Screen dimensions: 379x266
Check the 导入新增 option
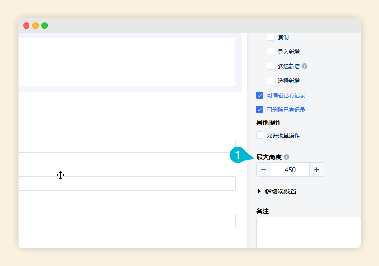pyautogui.click(x=271, y=52)
